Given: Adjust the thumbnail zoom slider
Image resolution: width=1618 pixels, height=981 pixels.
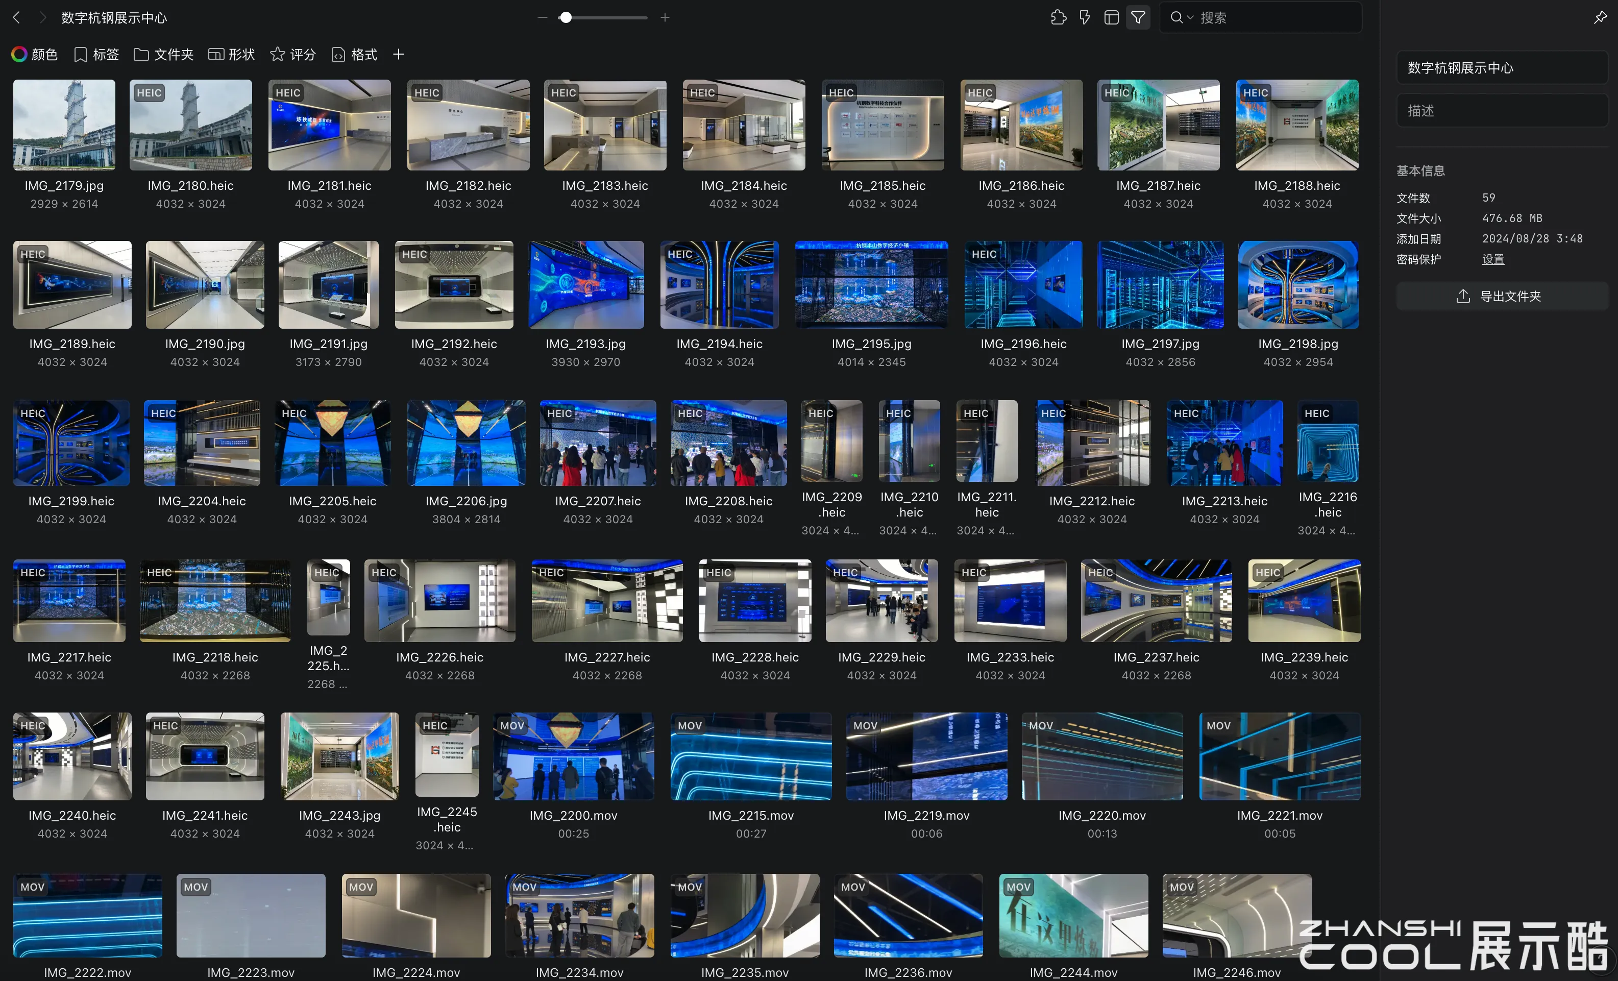Looking at the screenshot, I should point(602,18).
